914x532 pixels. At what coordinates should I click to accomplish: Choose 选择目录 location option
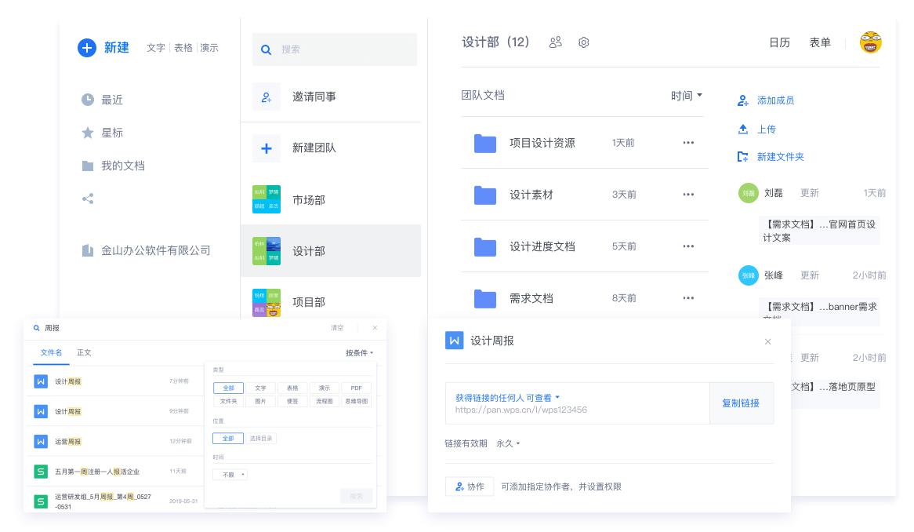click(x=262, y=438)
